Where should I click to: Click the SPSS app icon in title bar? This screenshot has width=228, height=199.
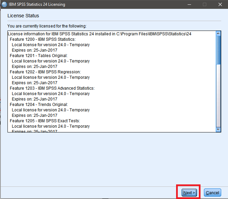4,4
